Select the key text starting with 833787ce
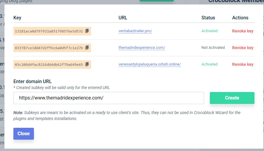 pos(49,48)
